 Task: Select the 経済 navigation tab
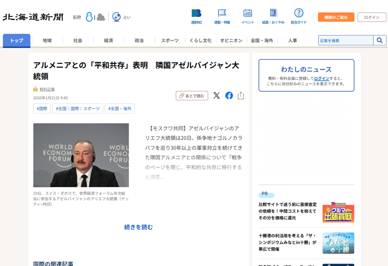(109, 41)
